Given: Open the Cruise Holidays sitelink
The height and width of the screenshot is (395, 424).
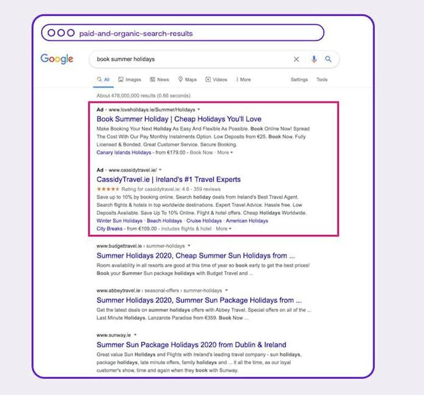Looking at the screenshot, I should 204,221.
